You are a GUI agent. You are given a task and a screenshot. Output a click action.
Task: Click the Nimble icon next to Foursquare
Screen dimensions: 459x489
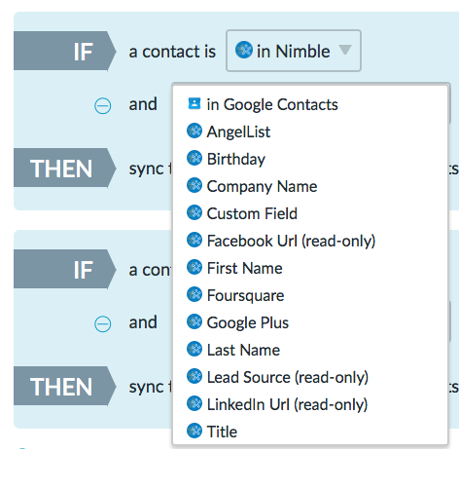click(194, 294)
